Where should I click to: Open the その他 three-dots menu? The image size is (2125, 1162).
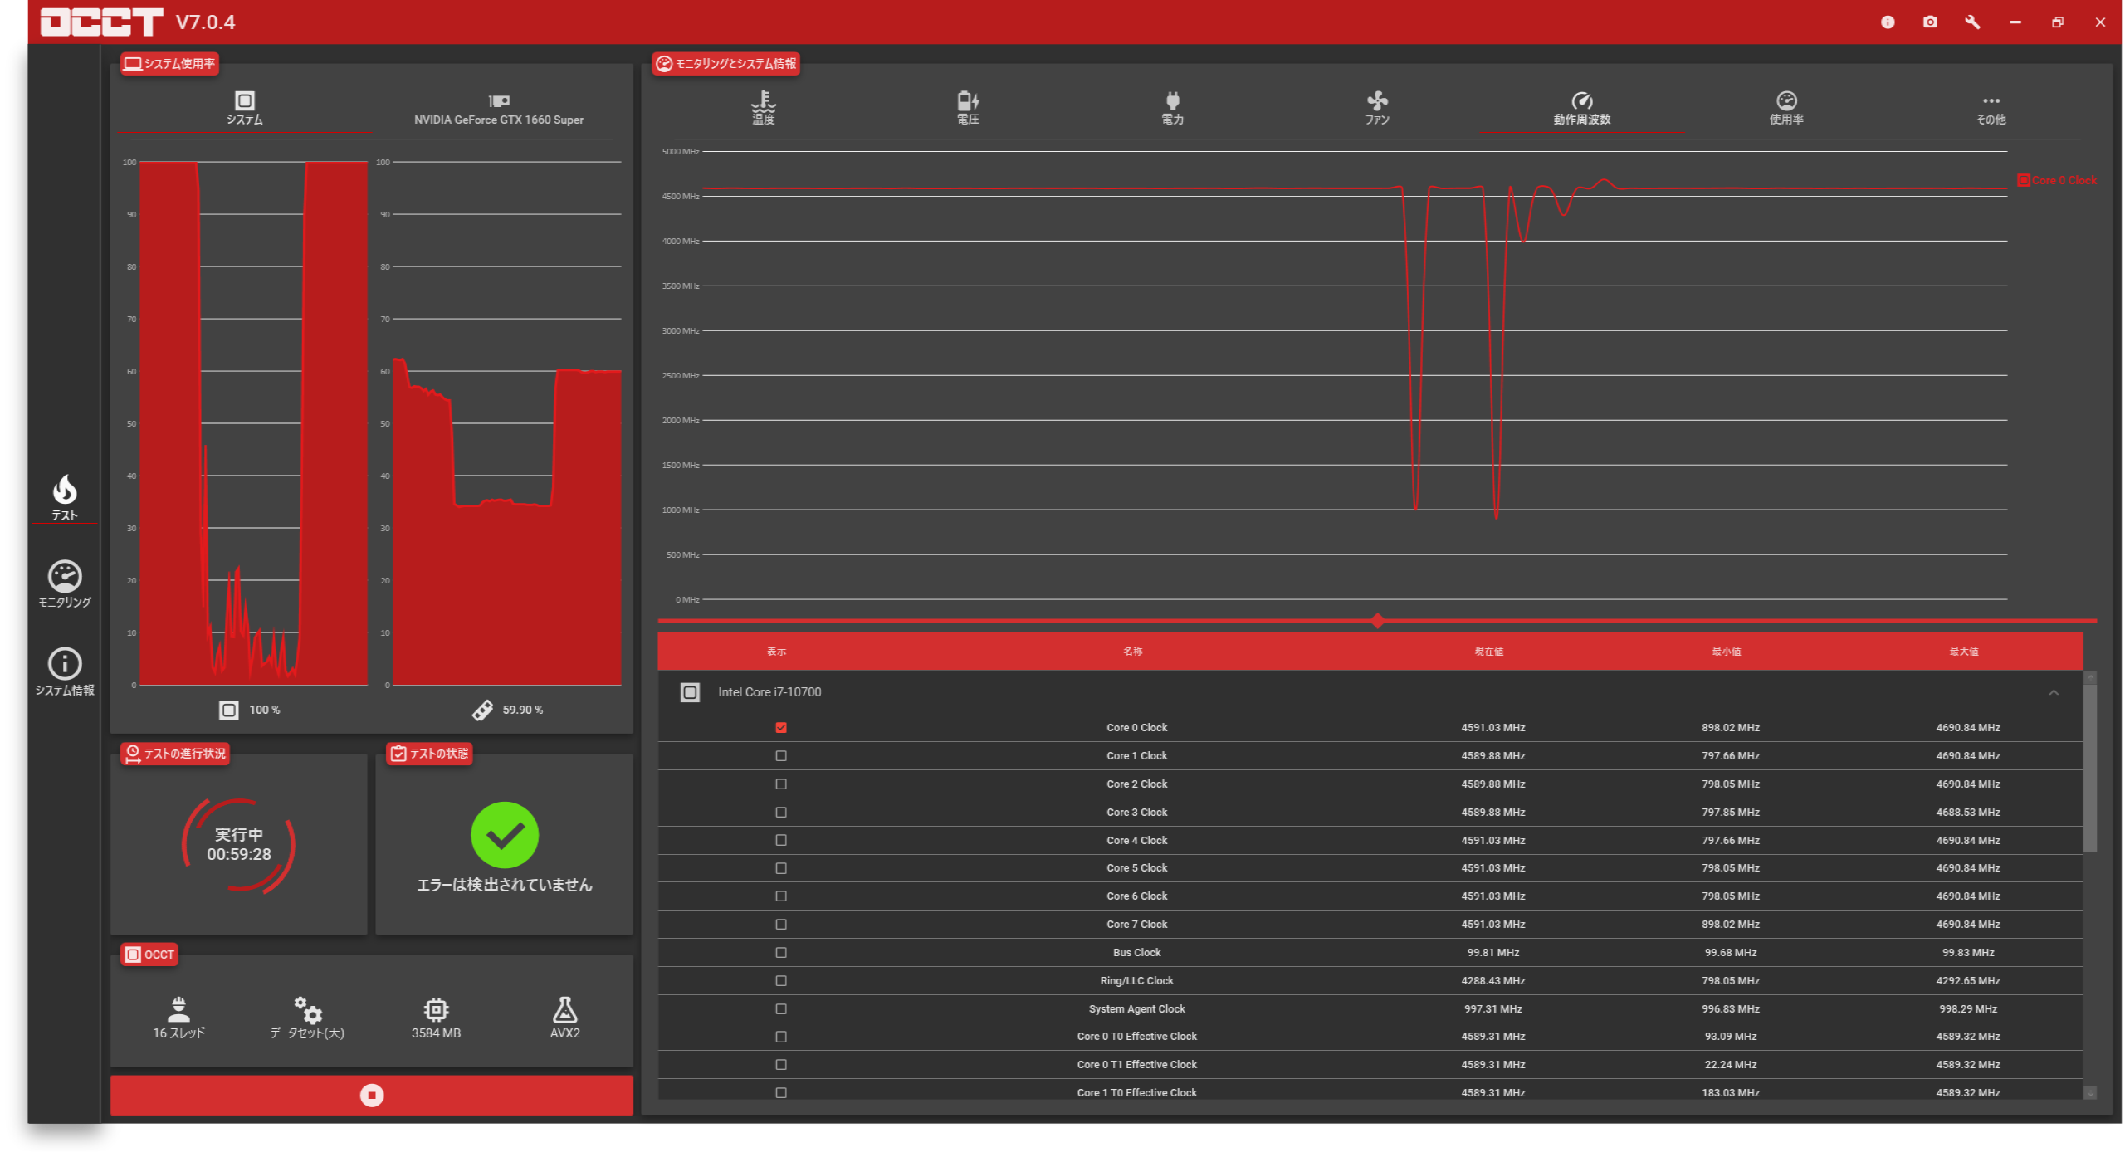point(1991,107)
